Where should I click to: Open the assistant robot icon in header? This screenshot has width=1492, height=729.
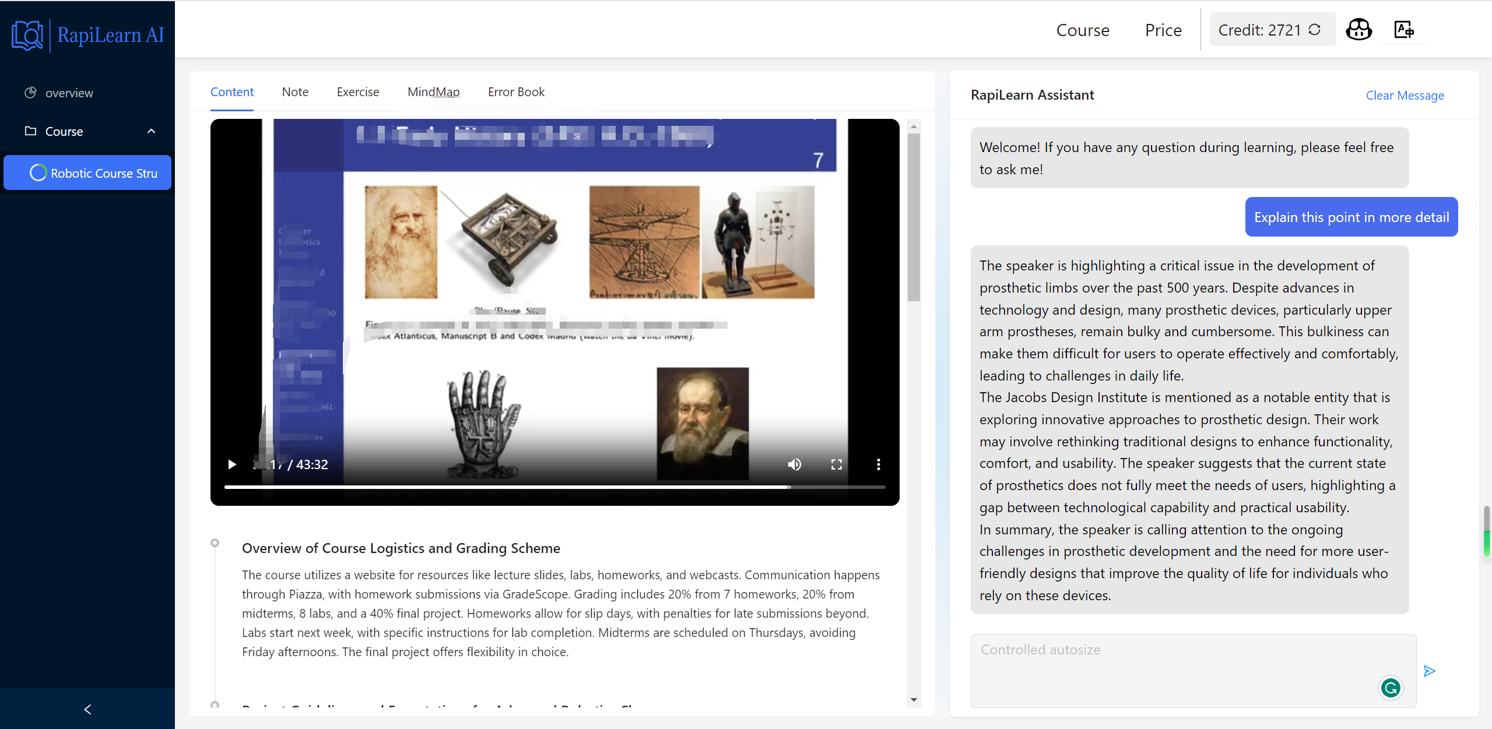click(1358, 29)
